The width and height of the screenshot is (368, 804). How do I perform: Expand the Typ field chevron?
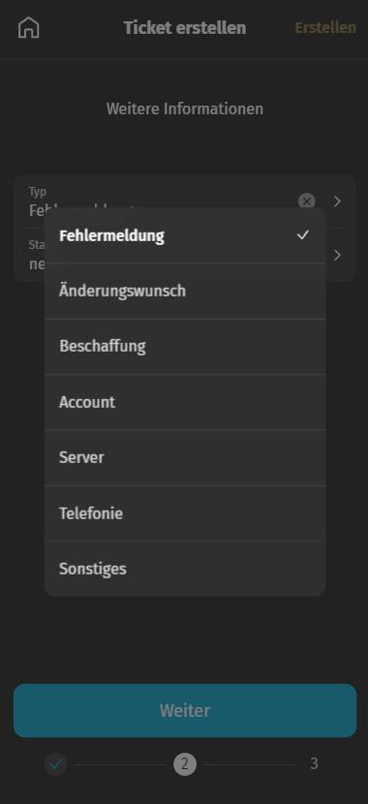point(337,201)
